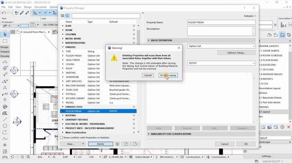Select WALL FINISH property row
This screenshot has height=164, width=292.
click(99, 60)
